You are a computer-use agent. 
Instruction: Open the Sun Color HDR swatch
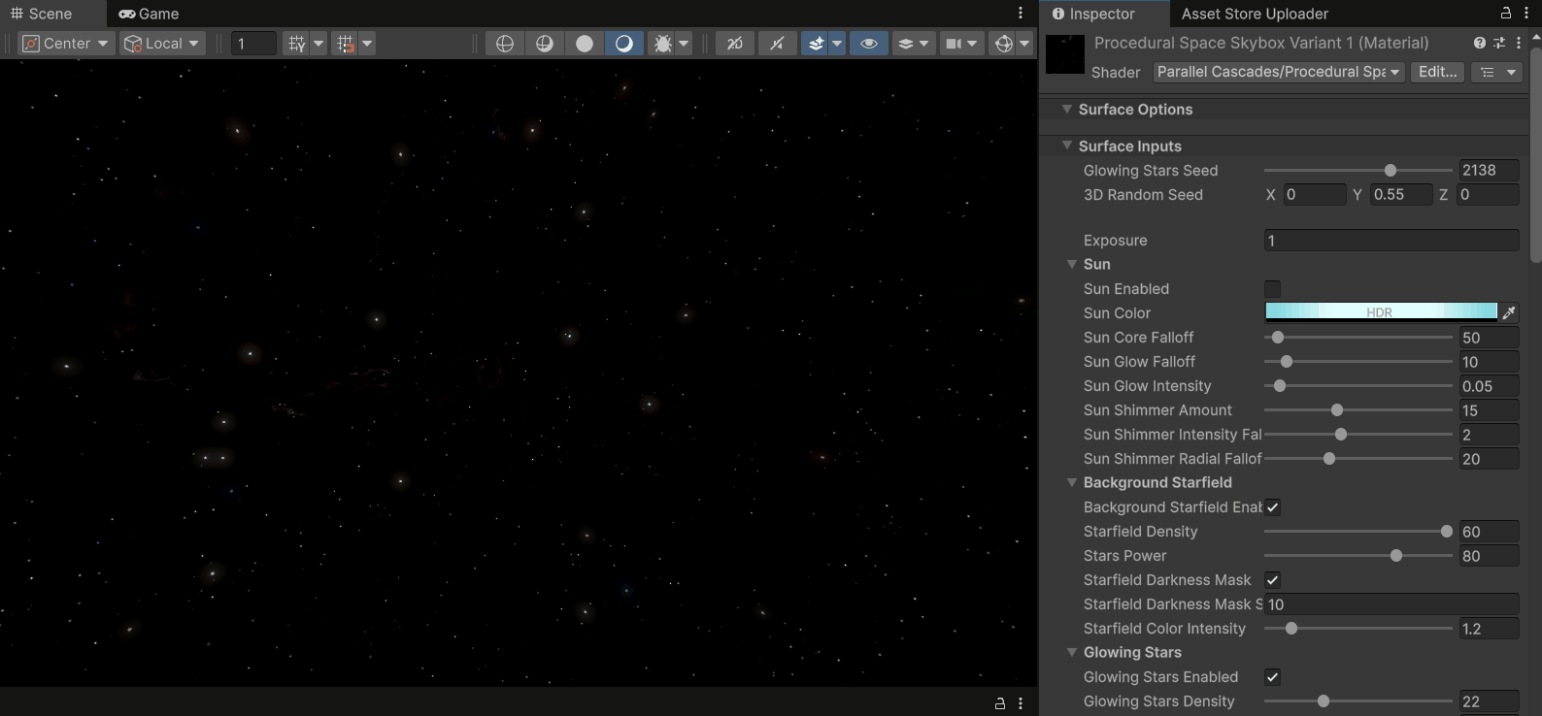tap(1380, 312)
